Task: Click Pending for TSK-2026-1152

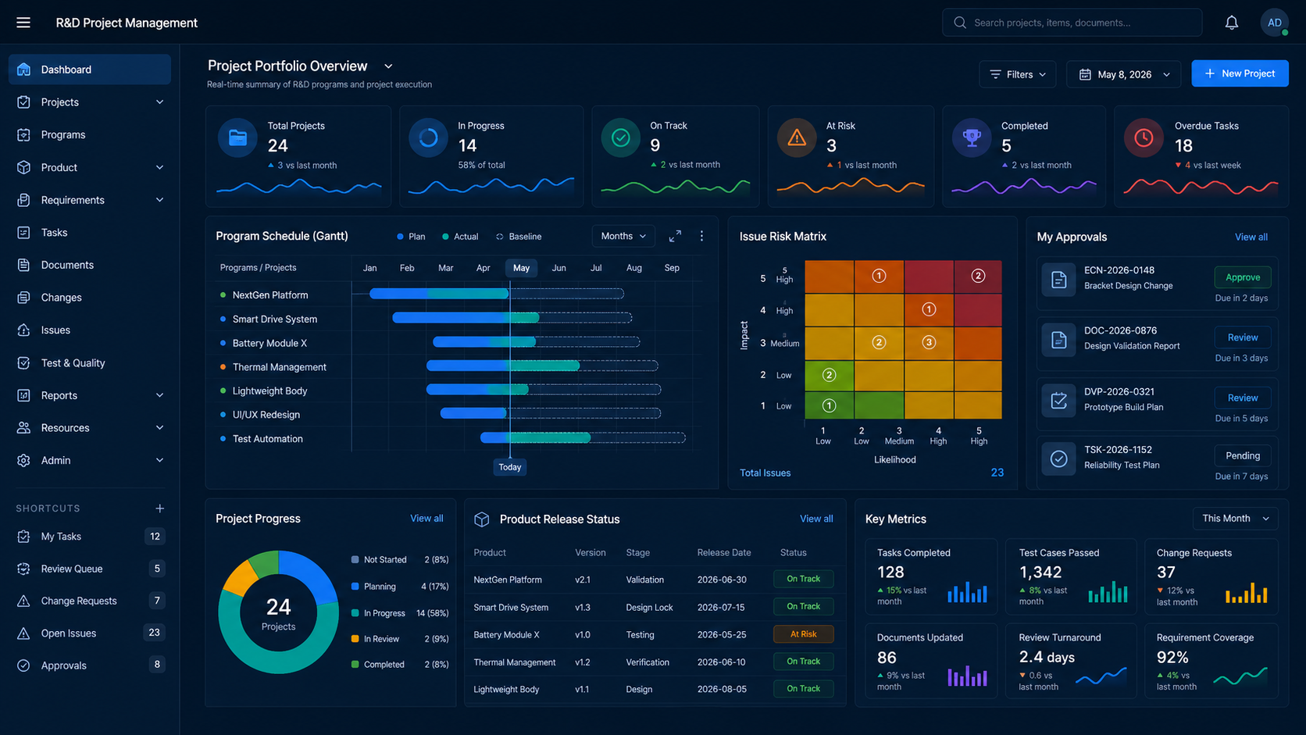Action: tap(1243, 455)
